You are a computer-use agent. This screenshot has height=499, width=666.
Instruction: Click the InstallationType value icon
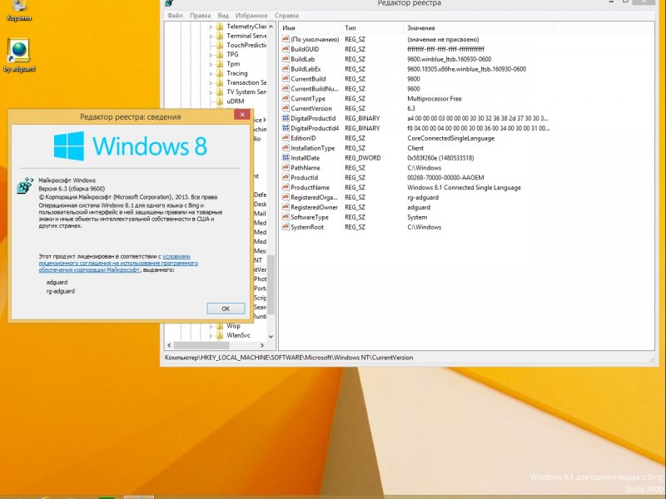tap(286, 148)
